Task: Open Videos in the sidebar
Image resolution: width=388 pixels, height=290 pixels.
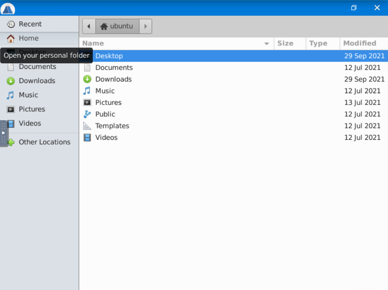Action: click(x=39, y=123)
